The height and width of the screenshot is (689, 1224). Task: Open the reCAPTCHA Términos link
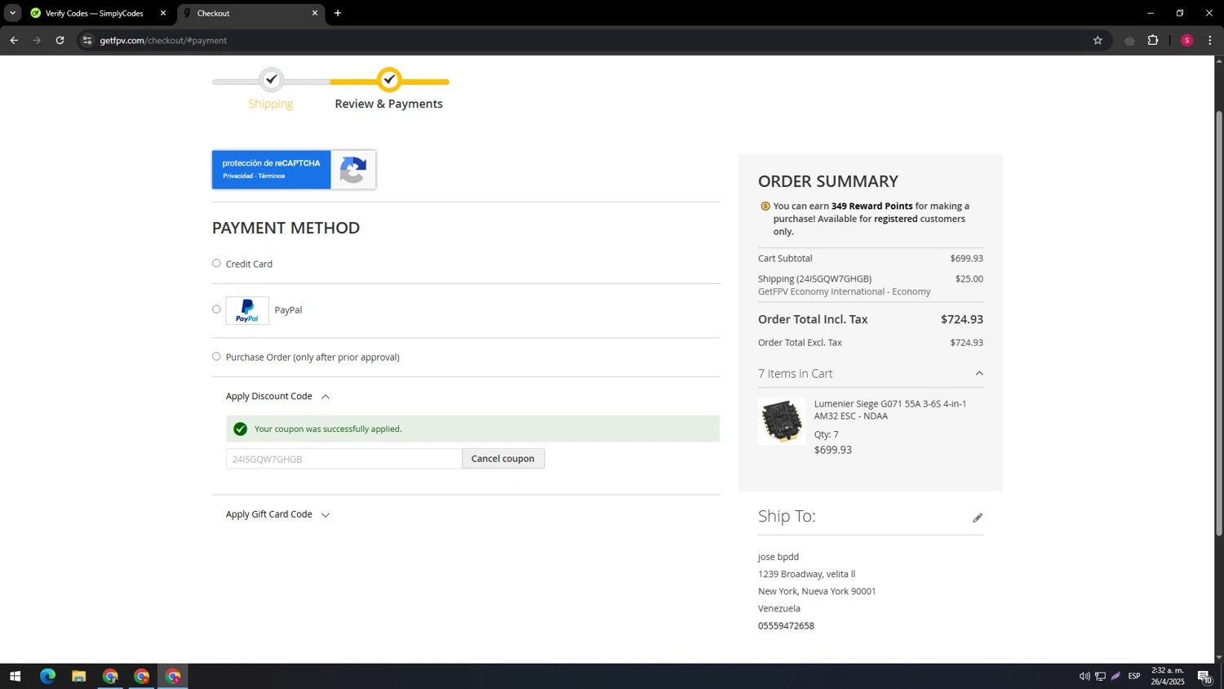pos(272,176)
